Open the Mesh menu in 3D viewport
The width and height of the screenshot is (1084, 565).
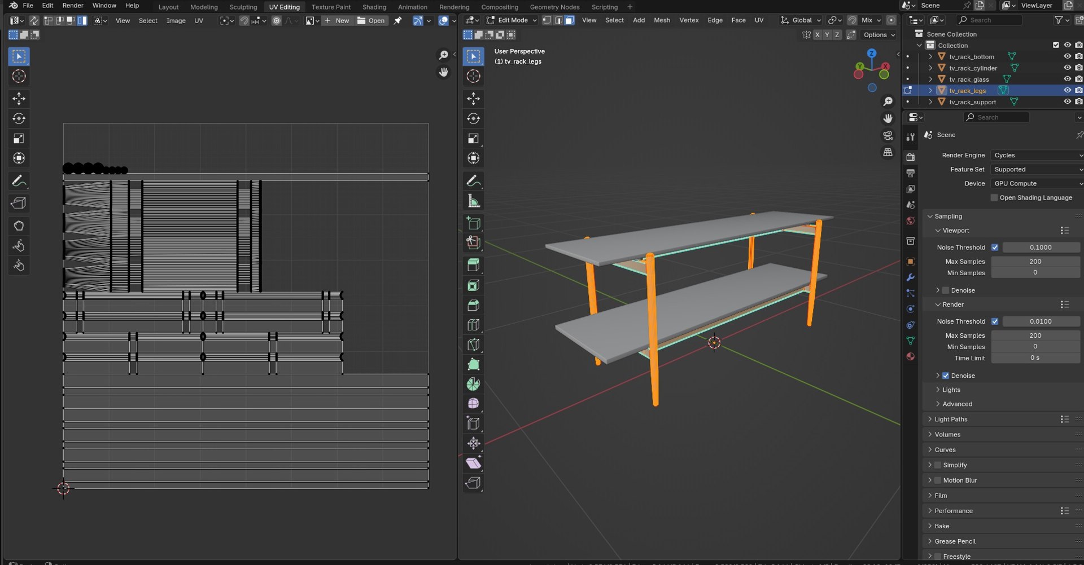[x=662, y=20]
